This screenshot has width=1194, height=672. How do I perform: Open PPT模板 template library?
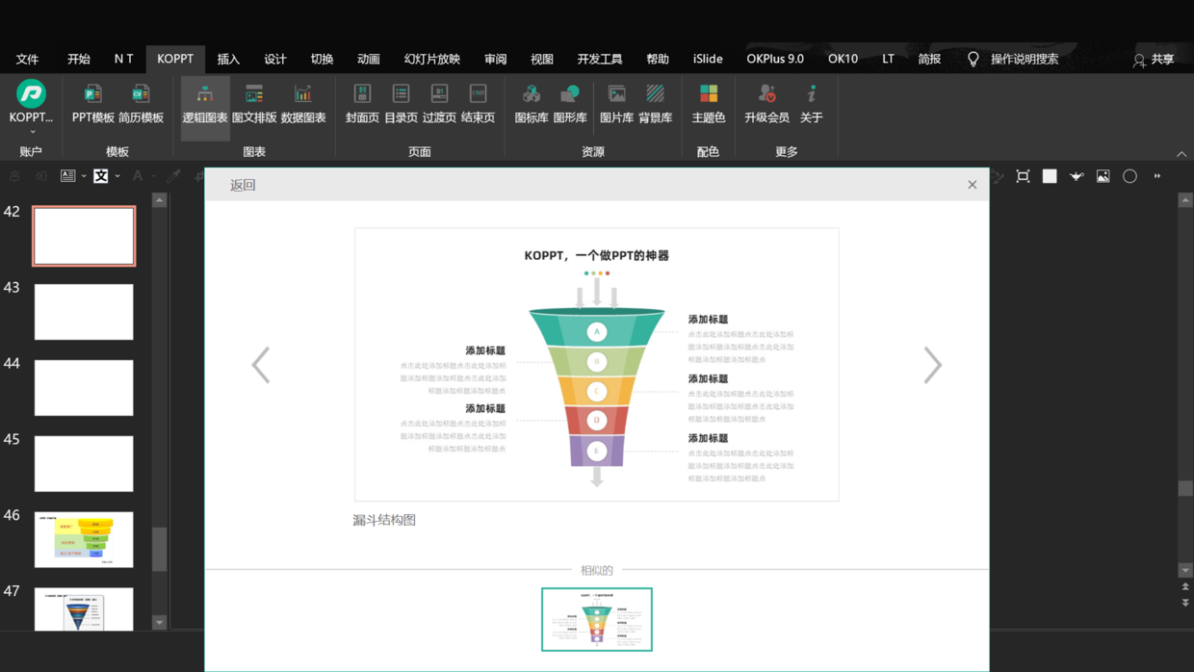click(x=93, y=104)
